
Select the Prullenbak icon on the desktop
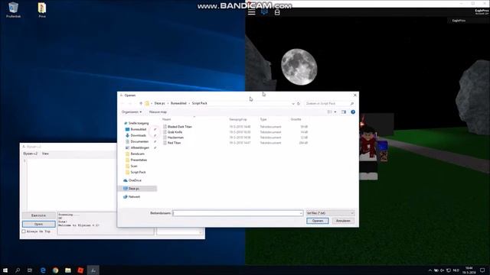coord(14,10)
